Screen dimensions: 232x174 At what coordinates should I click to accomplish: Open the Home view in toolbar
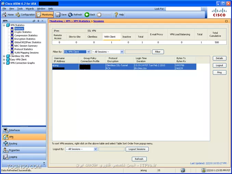[8, 14]
